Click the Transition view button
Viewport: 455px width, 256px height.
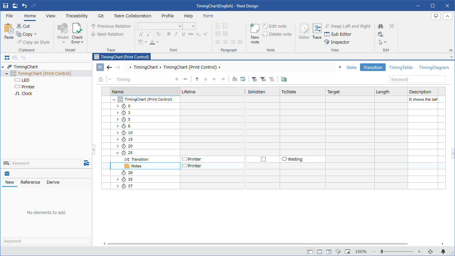click(x=373, y=67)
